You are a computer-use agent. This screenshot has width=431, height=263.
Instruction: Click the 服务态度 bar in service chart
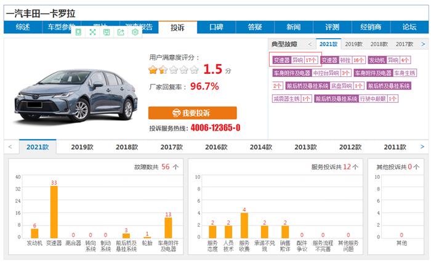(x=212, y=232)
